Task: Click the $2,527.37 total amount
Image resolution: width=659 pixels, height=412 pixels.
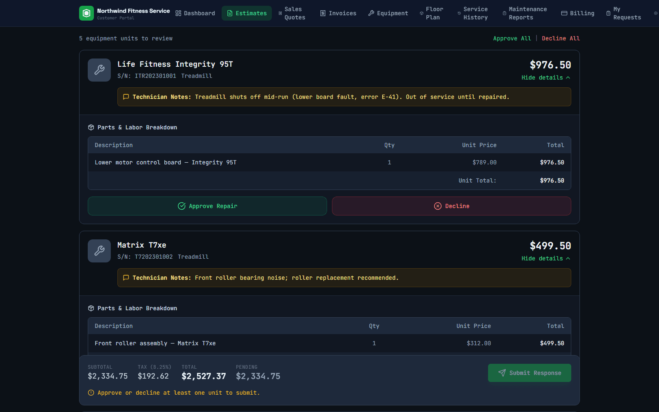Action: coord(204,376)
